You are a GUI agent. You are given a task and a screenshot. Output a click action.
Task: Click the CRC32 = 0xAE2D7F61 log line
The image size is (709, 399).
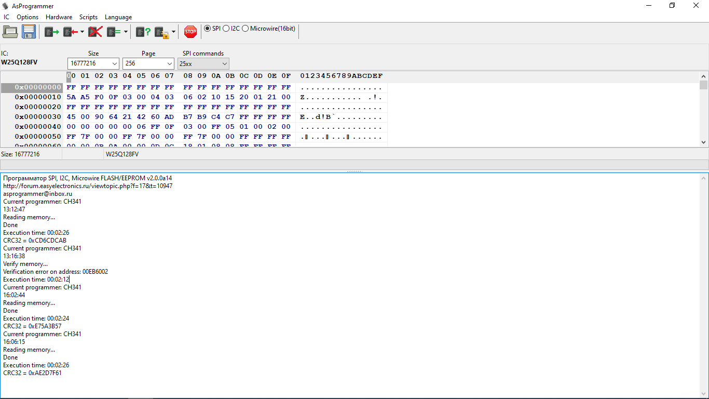click(32, 373)
